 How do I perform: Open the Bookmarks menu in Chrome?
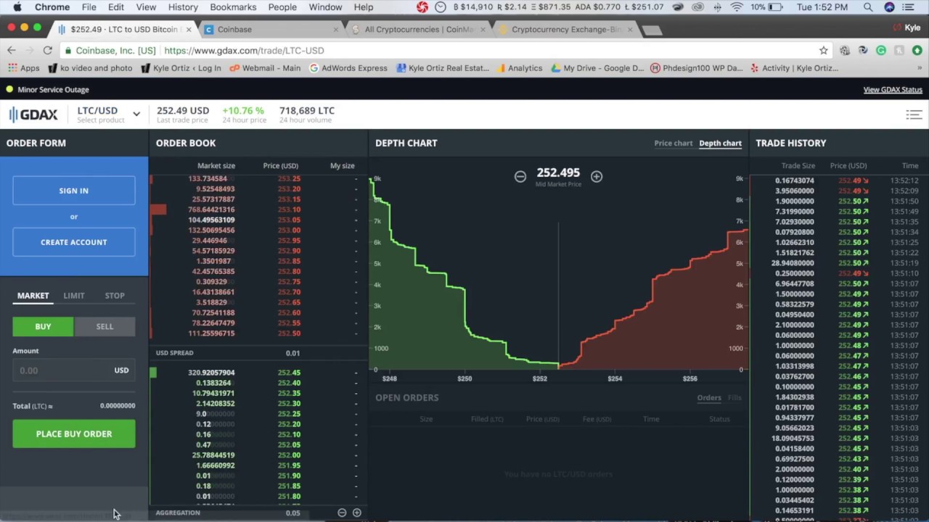coord(233,7)
